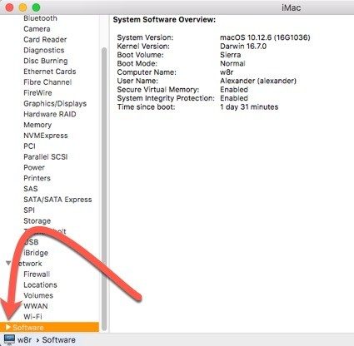Click w8r in the path bar
This screenshot has width=354, height=346.
(24, 340)
